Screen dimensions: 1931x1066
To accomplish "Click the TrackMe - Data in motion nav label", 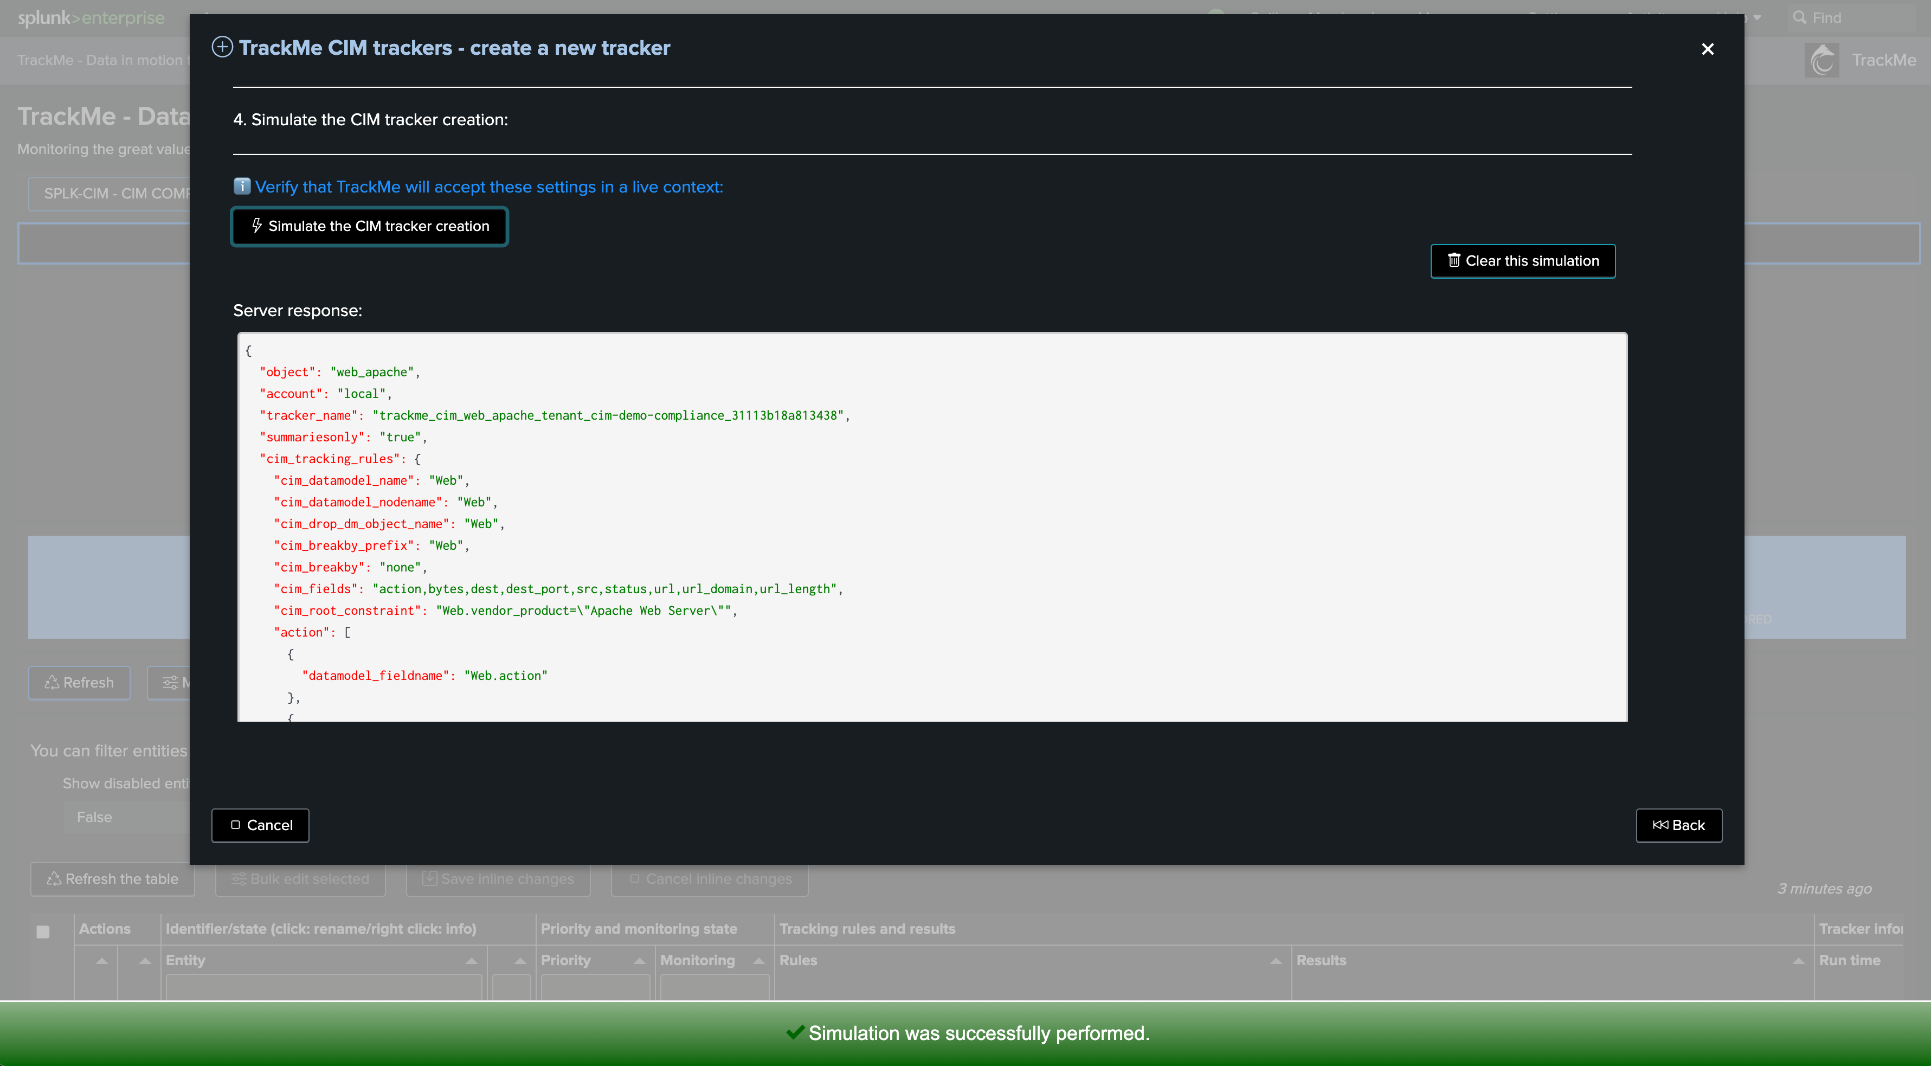I will [x=102, y=60].
